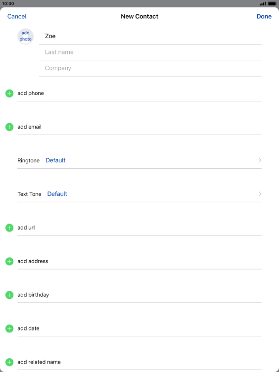279x372 pixels.
Task: Tap the add related name label
Action: (x=39, y=362)
